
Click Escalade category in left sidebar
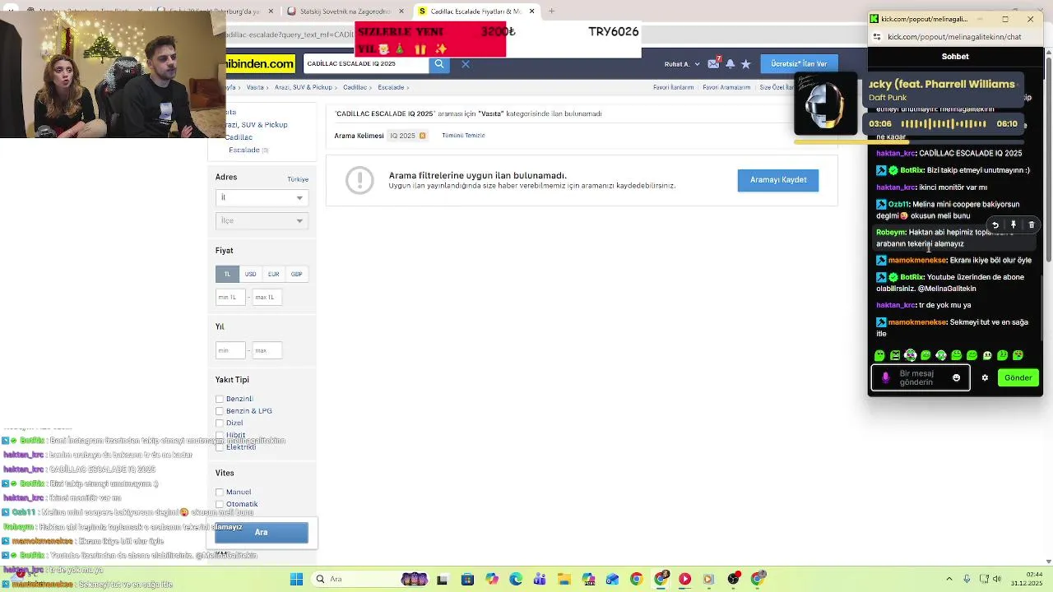[244, 150]
